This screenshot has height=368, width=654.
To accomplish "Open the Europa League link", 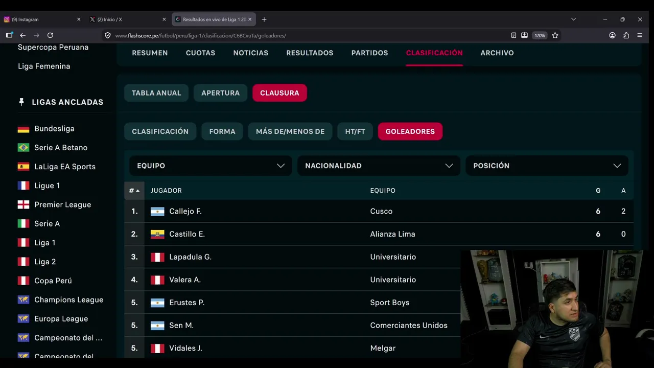I will tap(61, 319).
